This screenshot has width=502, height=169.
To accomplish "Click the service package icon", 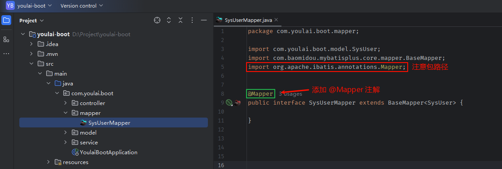I will click(75, 142).
